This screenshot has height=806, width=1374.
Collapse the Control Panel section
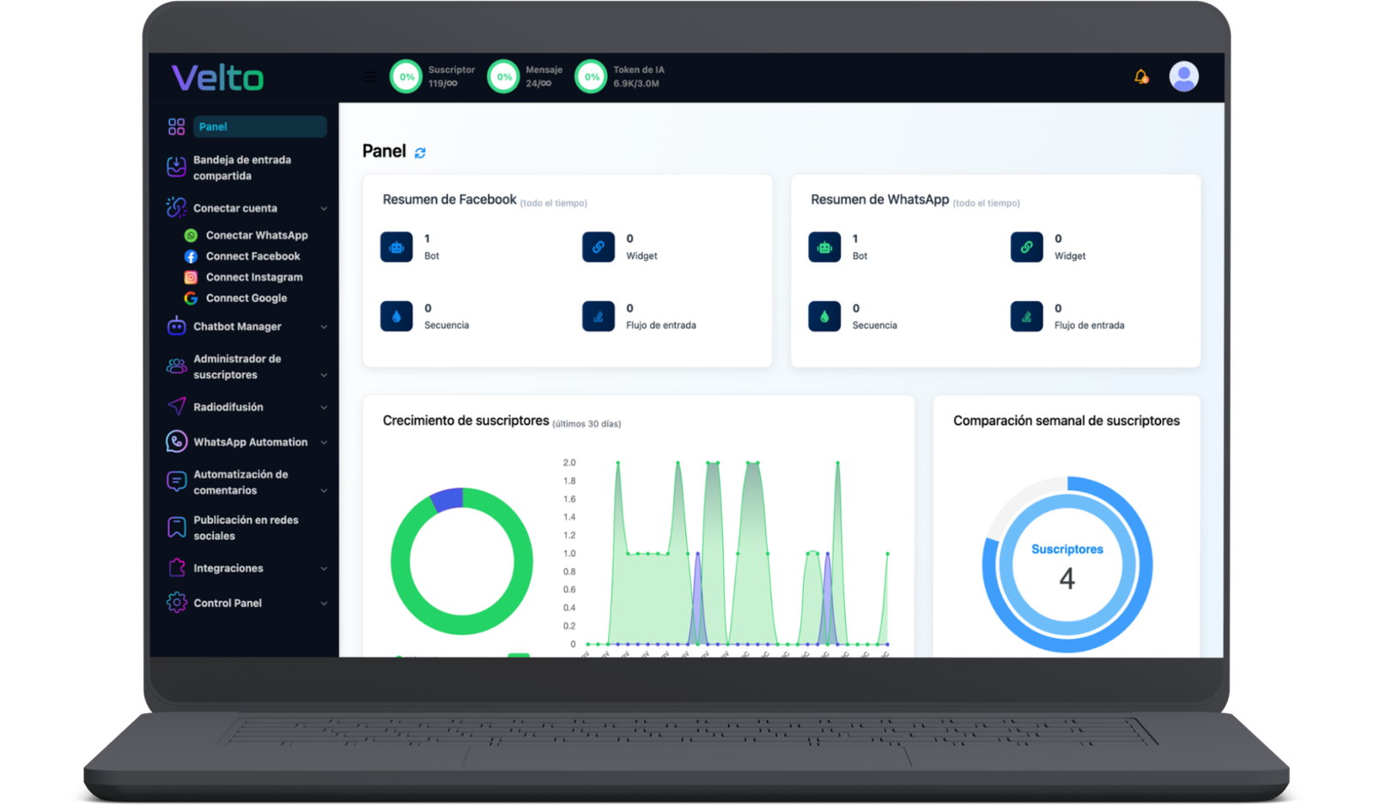click(x=323, y=603)
